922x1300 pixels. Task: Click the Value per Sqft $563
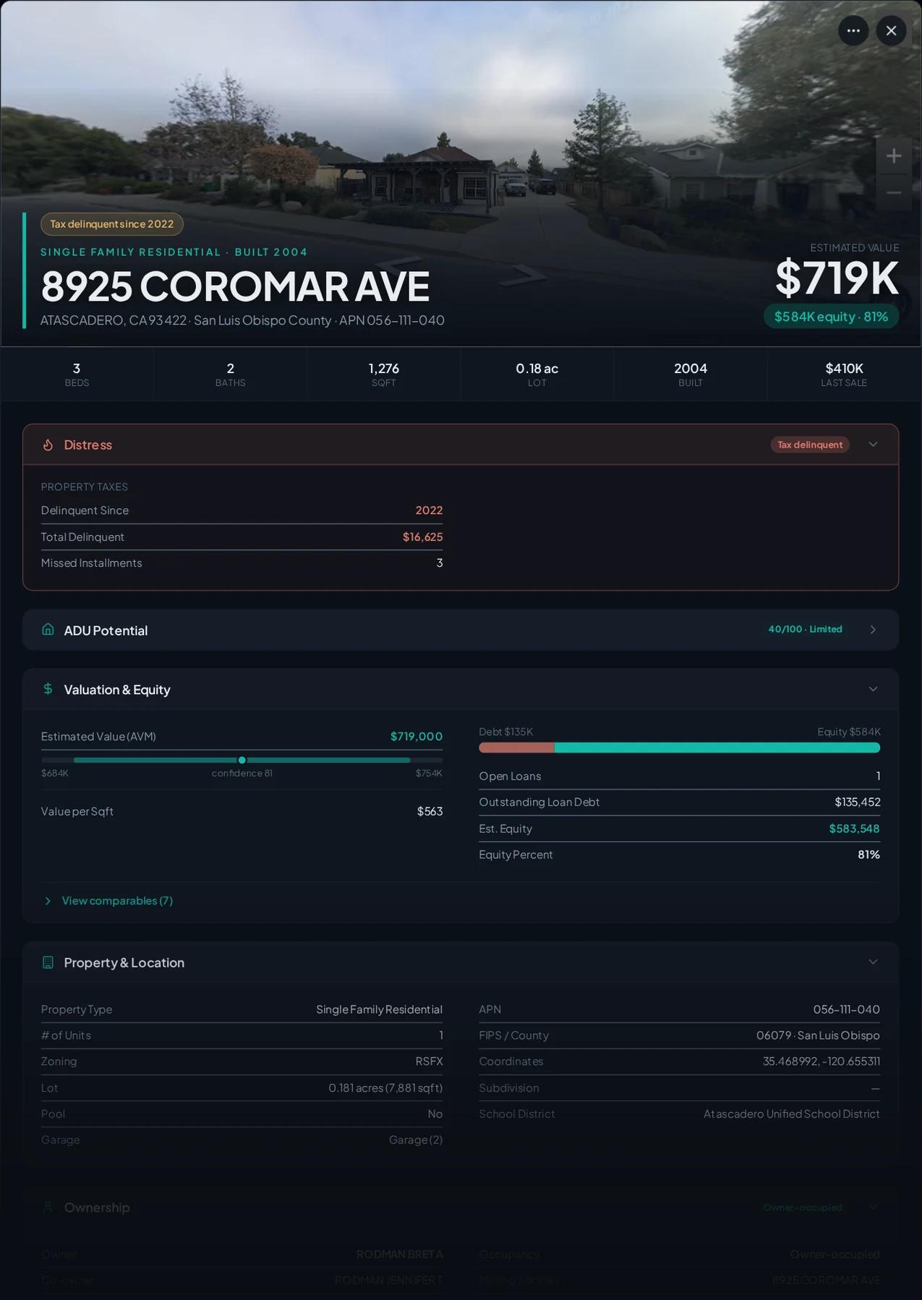(430, 811)
